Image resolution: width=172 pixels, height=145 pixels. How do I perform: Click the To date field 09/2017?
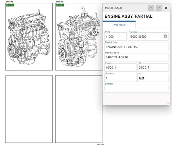pos(153,68)
